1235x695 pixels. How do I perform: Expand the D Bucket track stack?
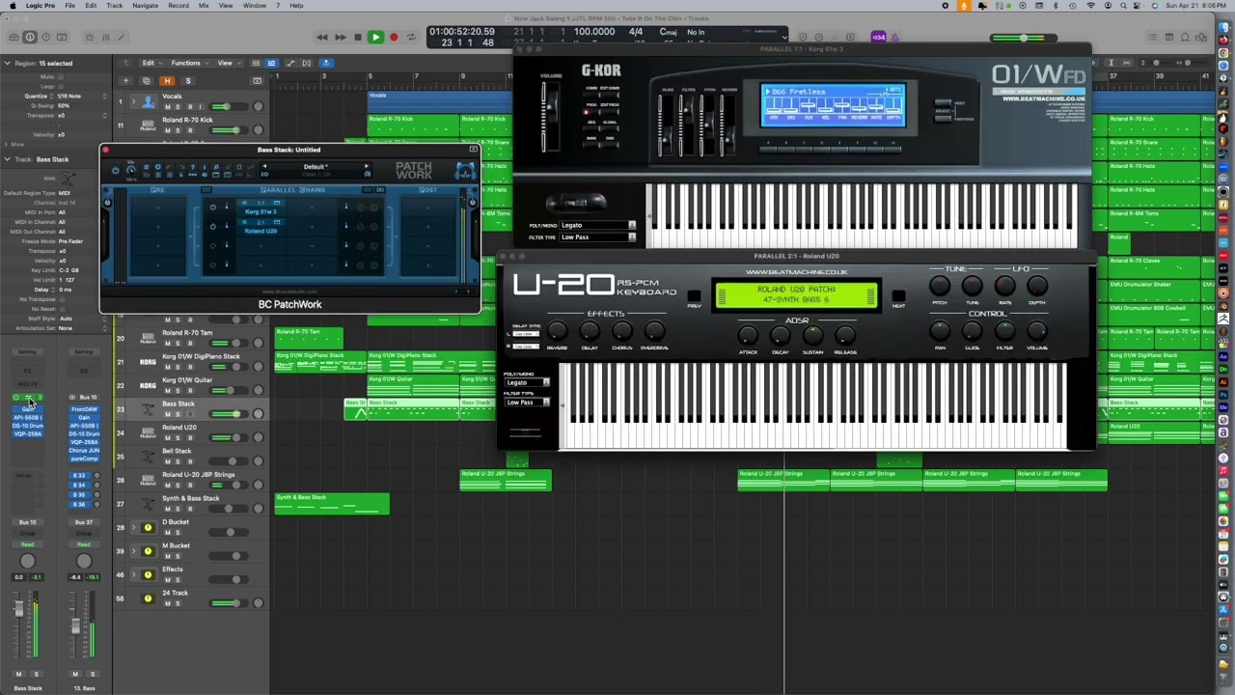tap(134, 527)
